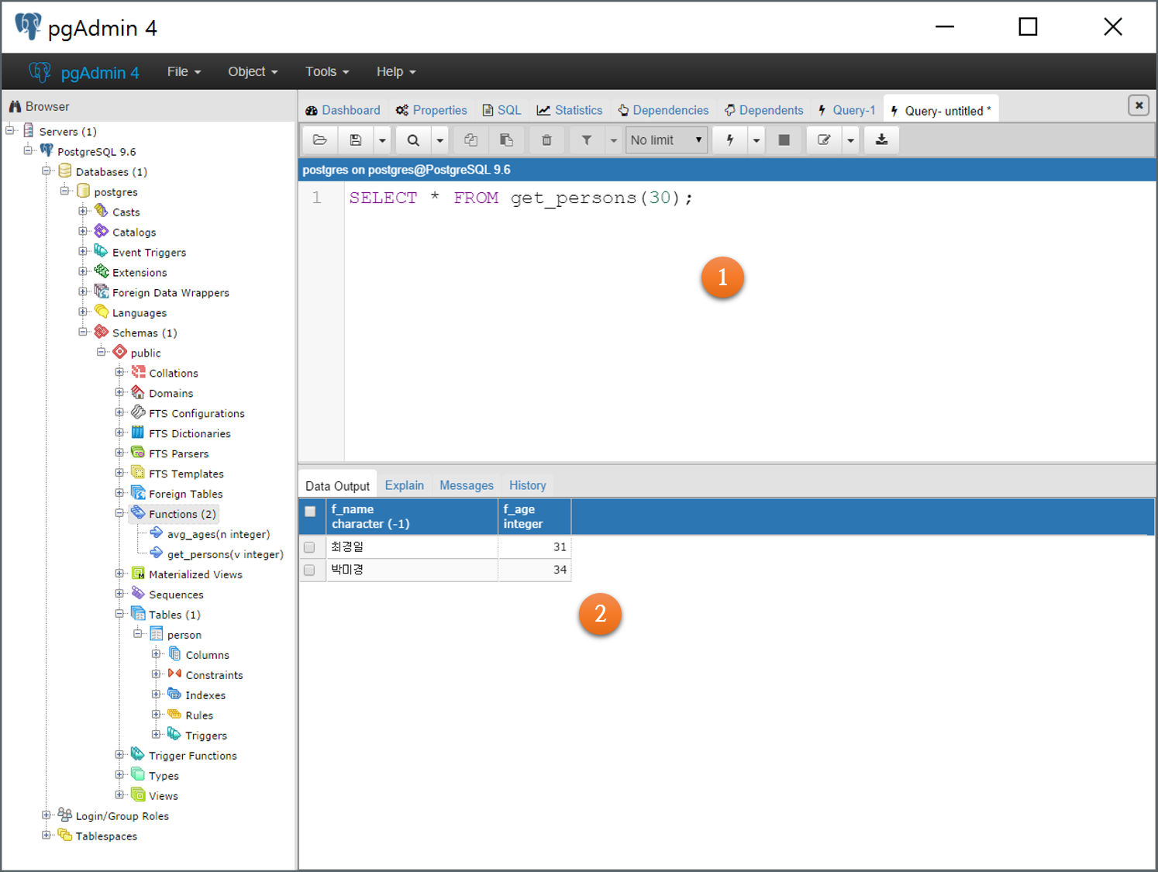Execute the query with lightning icon
Viewport: 1158px width, 872px height.
coord(730,140)
